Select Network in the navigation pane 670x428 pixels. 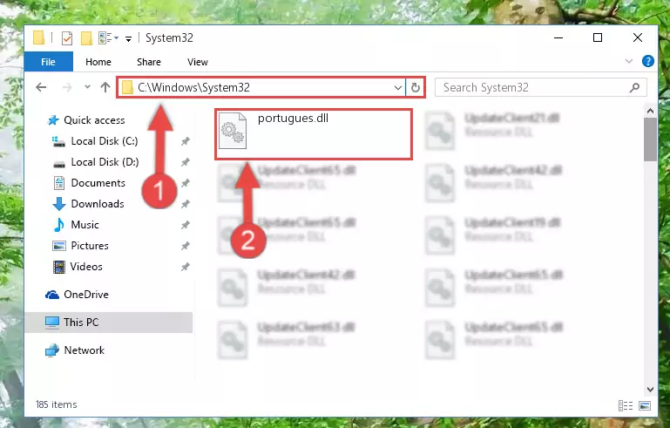click(84, 350)
